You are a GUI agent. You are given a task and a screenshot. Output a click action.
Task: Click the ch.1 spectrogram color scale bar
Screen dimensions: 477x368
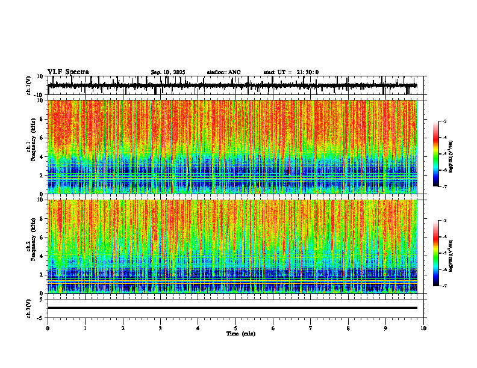pyautogui.click(x=435, y=153)
